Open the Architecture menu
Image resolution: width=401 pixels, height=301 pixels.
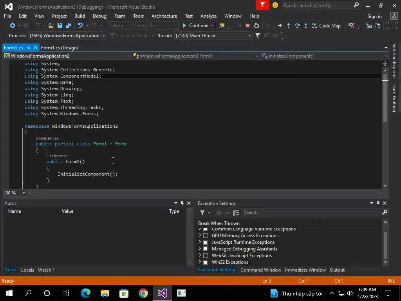pyautogui.click(x=164, y=16)
